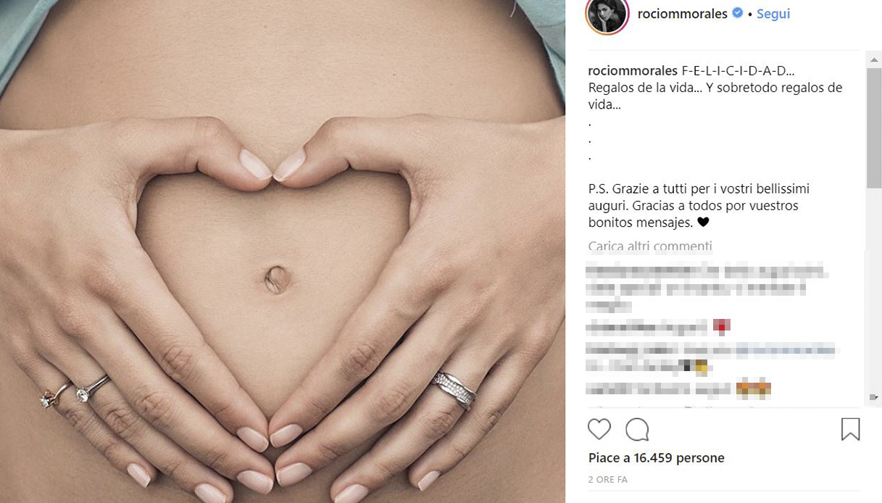Open the rociommorales profile picture avatar

coord(607,14)
